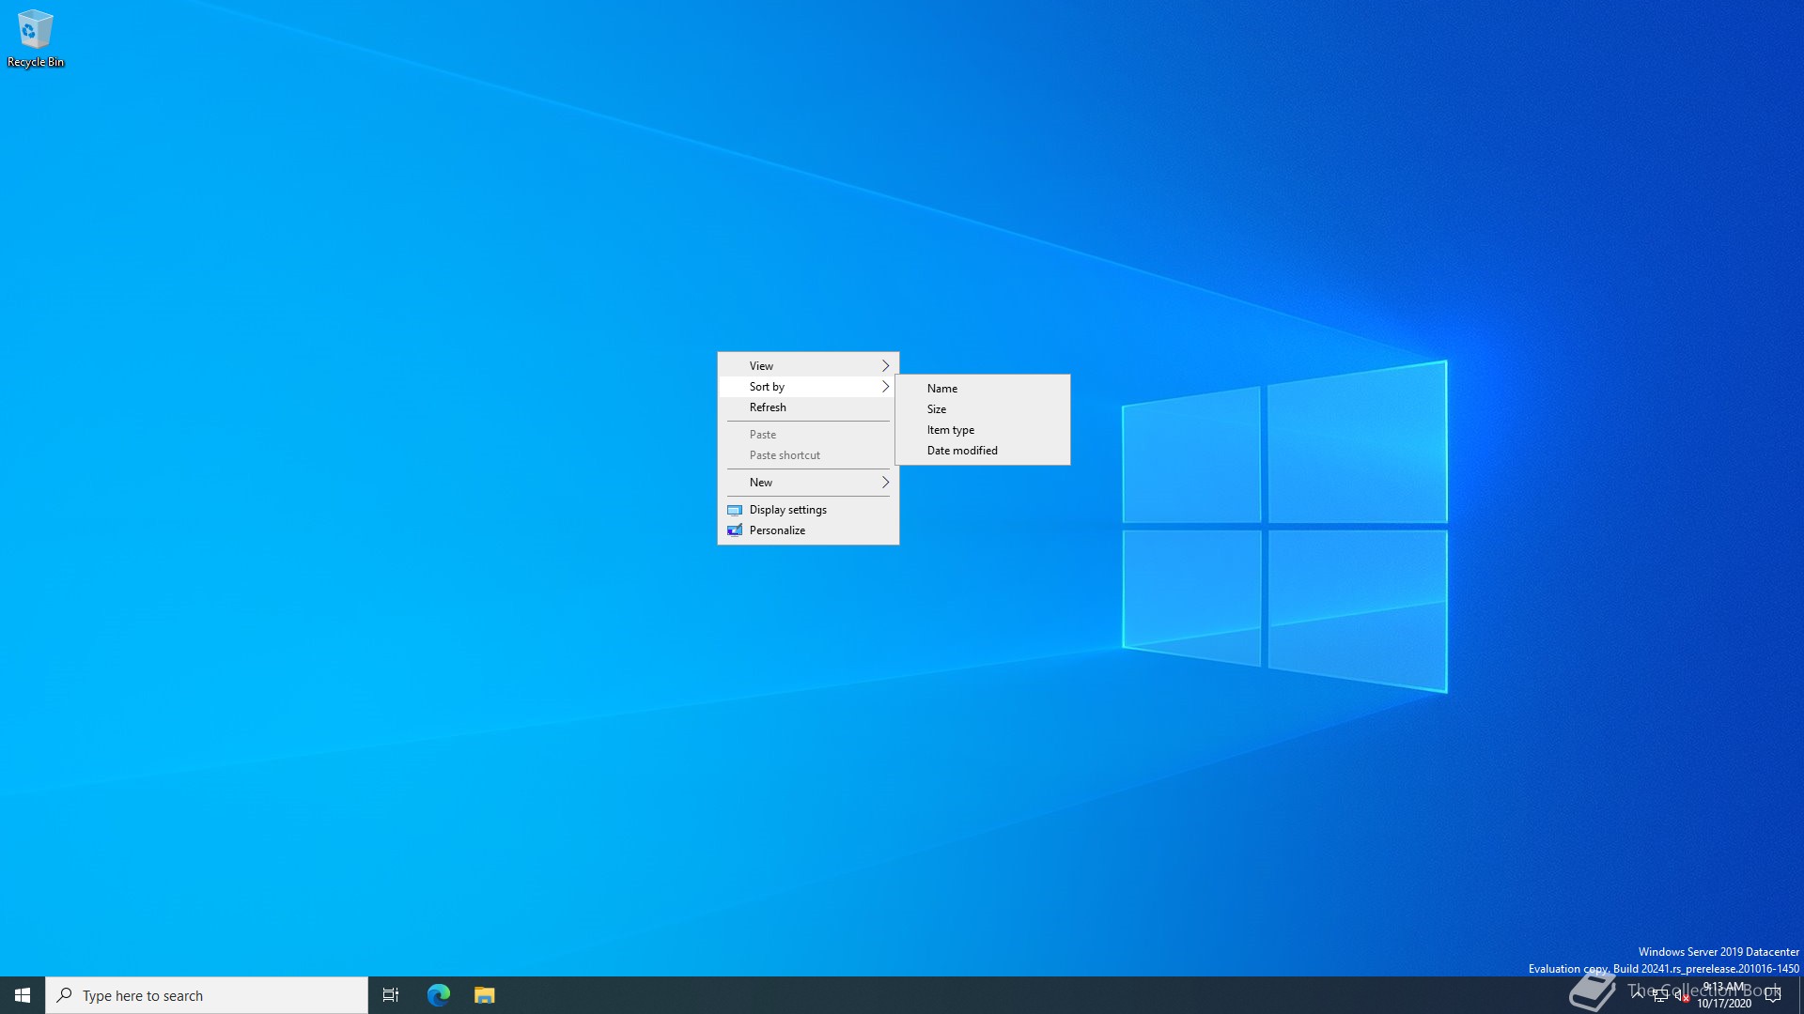Viewport: 1804px width, 1014px height.
Task: Open File Explorer from the taskbar
Action: [x=484, y=995]
